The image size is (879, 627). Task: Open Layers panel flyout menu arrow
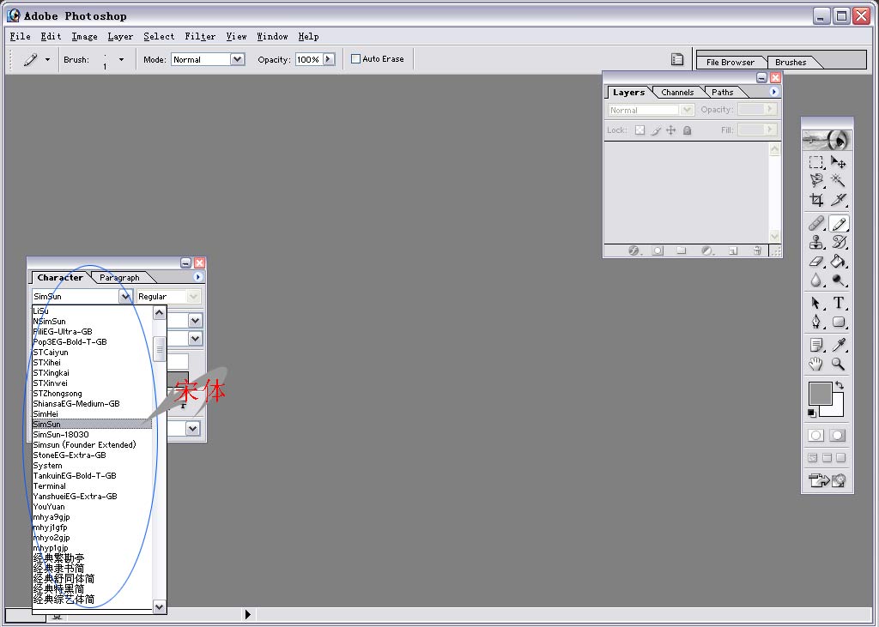[x=774, y=91]
